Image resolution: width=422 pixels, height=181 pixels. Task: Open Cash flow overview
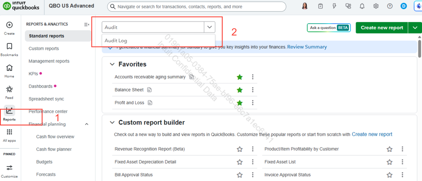[55, 137]
